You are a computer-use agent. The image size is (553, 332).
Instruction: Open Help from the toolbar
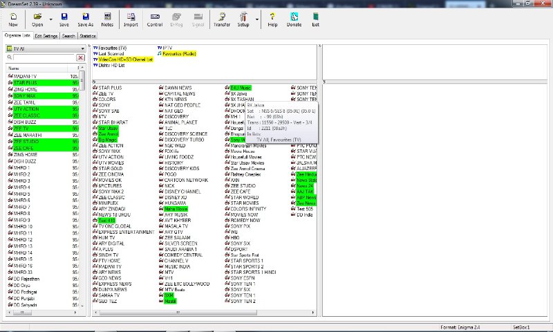tap(272, 19)
